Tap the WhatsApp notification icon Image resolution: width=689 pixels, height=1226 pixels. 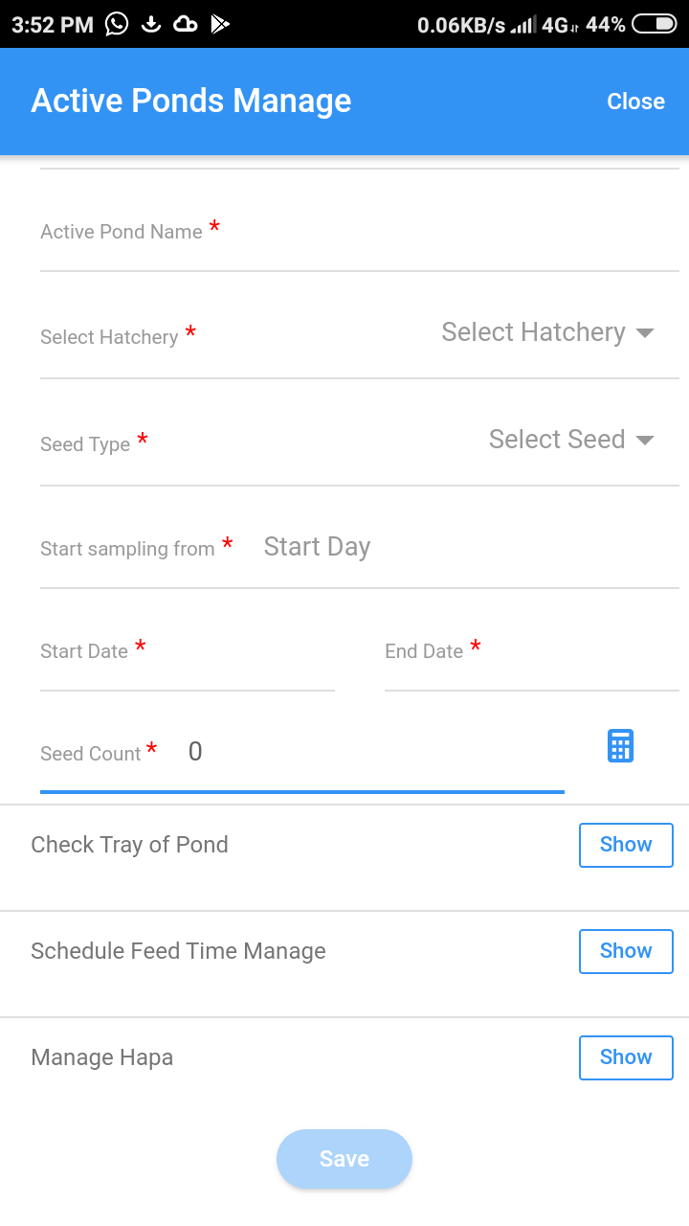click(x=117, y=24)
